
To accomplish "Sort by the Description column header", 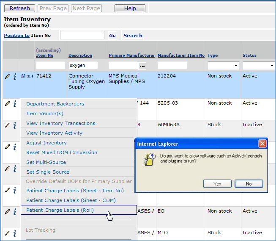I will tap(80, 55).
